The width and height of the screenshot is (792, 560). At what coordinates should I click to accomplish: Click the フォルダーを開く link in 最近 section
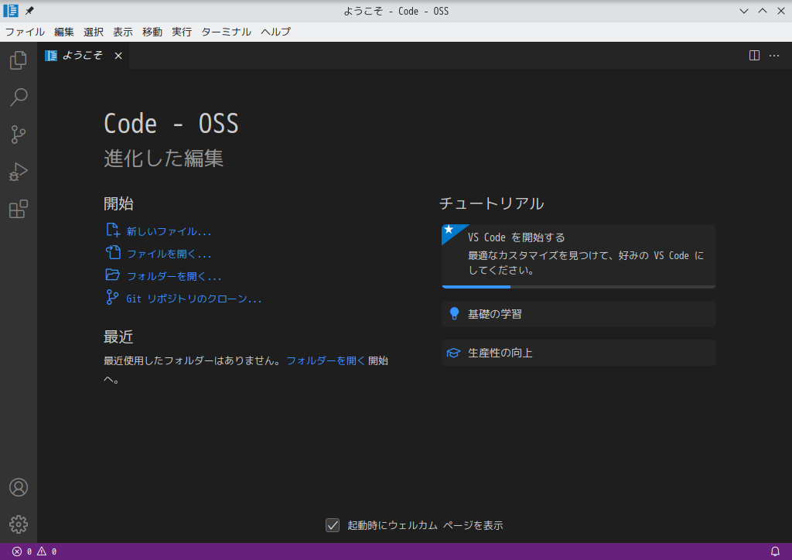coord(326,360)
